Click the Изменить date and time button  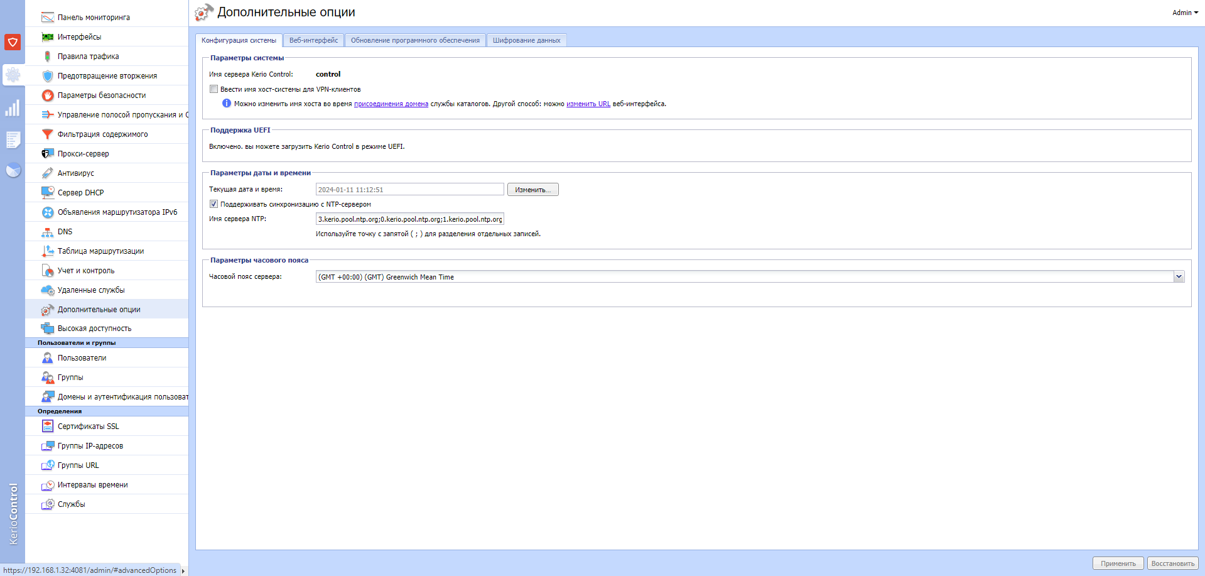pos(532,190)
